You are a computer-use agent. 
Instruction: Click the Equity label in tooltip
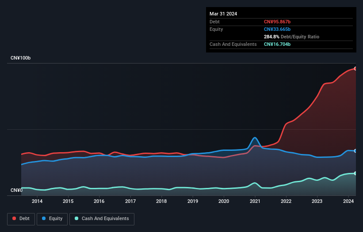coord(216,29)
